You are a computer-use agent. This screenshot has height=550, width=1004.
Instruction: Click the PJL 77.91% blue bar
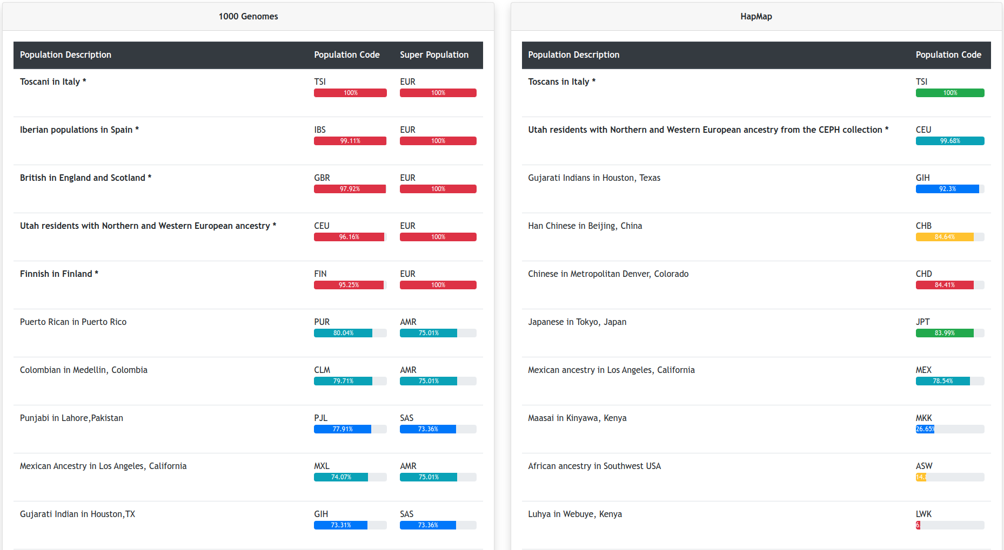pos(343,429)
